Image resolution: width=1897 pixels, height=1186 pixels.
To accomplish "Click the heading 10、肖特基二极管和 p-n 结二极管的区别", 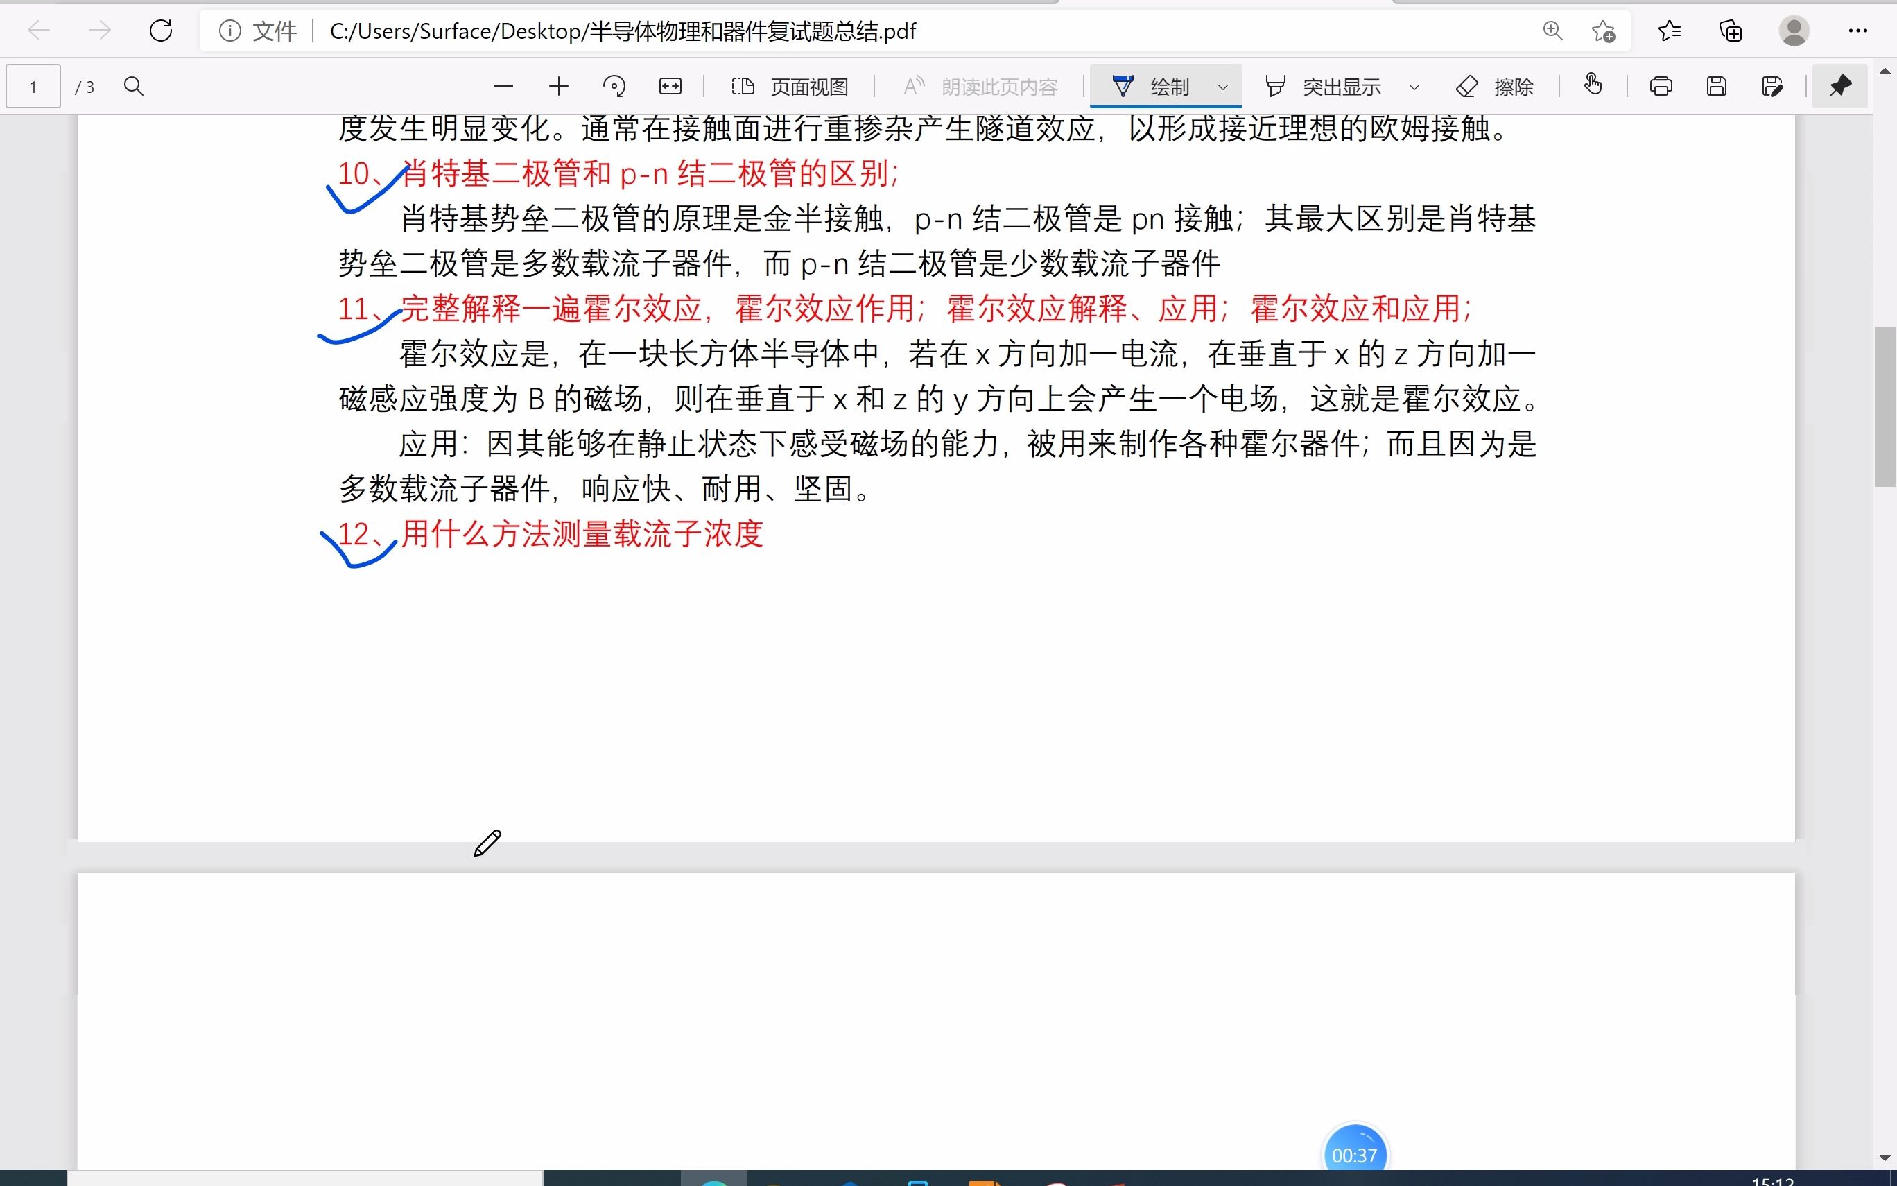I will pos(619,173).
